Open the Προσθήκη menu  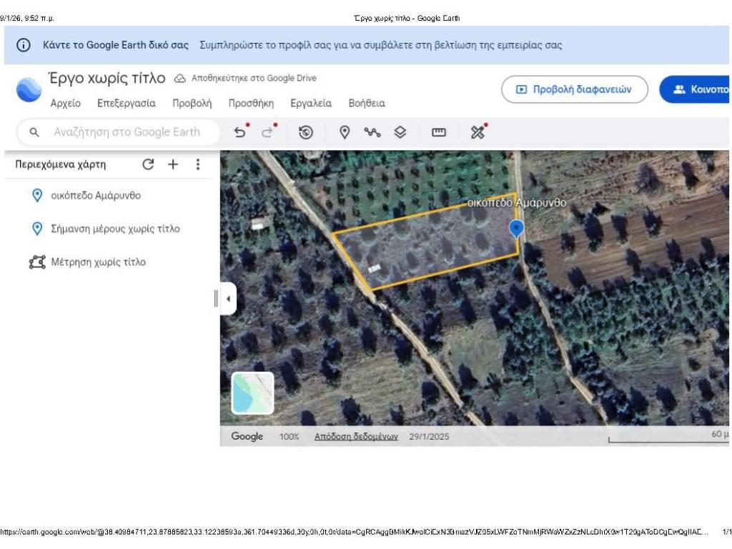251,103
